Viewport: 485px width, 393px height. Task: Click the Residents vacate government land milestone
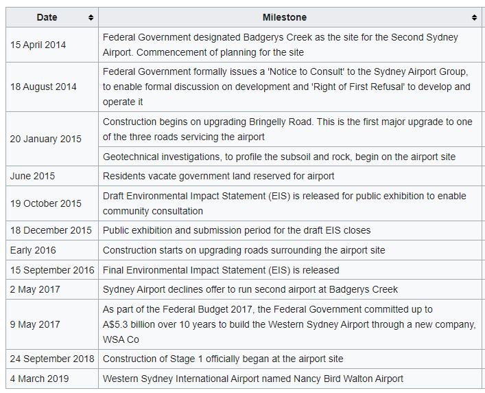(218, 176)
